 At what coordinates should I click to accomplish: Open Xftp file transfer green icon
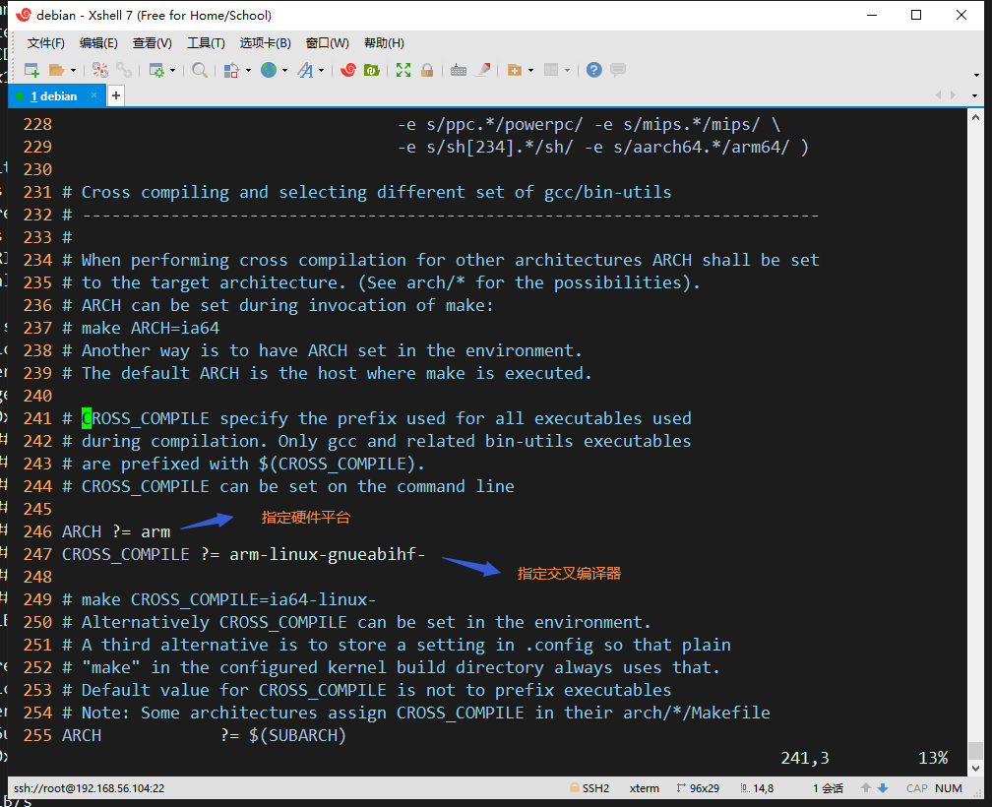pyautogui.click(x=372, y=70)
